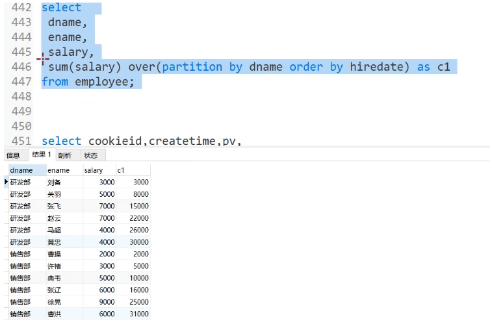Select the cell containing 关羽
This screenshot has width=492, height=326.
click(x=64, y=194)
